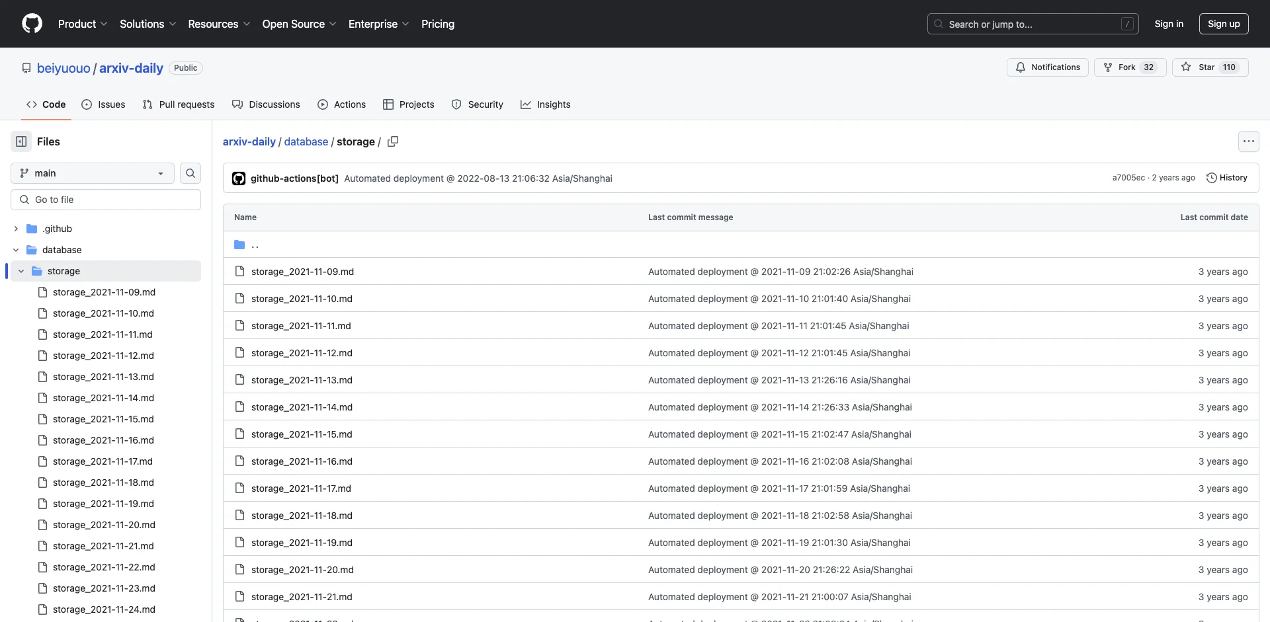Click the Actions tab play icon

(x=323, y=104)
